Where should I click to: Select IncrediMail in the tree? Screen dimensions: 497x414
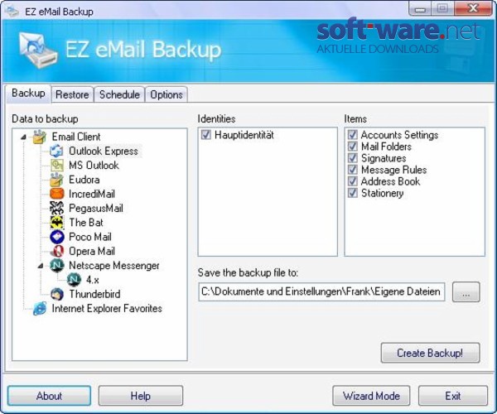tap(92, 194)
